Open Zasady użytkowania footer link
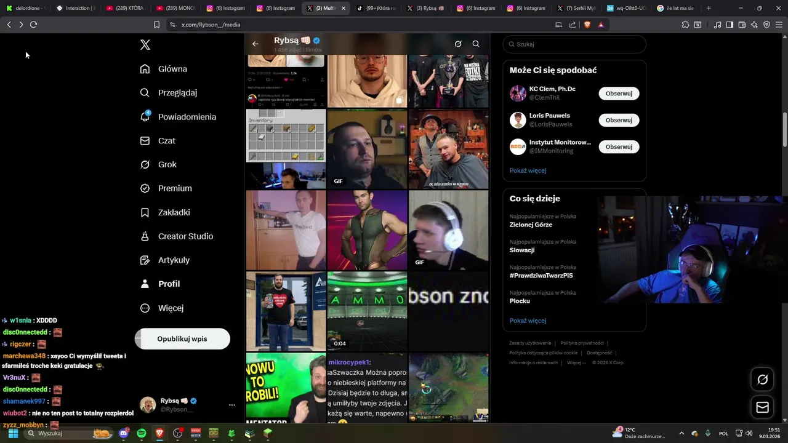This screenshot has width=788, height=443. click(530, 343)
